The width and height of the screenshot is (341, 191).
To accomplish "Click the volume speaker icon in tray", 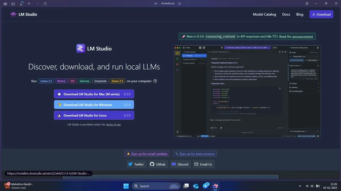I will 313,186.
